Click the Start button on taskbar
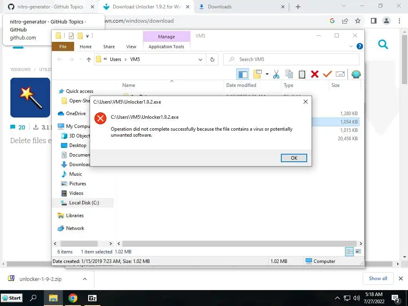Image resolution: width=408 pixels, height=306 pixels. coord(12,298)
